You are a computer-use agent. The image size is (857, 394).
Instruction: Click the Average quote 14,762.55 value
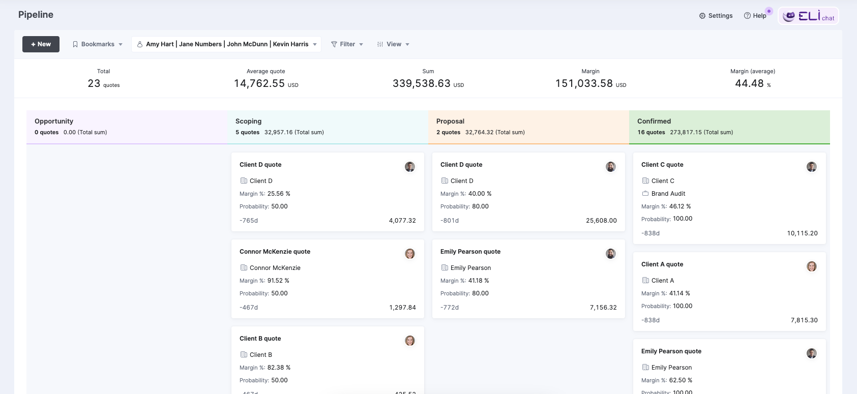point(259,83)
